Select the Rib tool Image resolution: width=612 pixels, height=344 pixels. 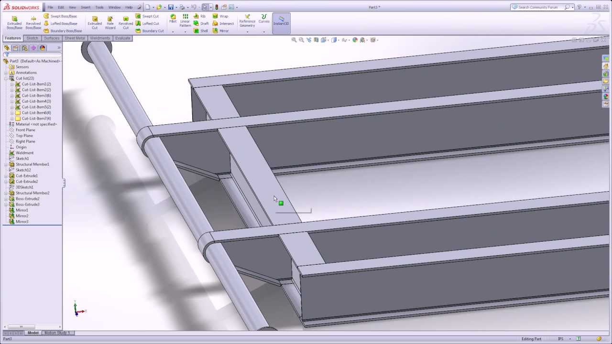[200, 16]
